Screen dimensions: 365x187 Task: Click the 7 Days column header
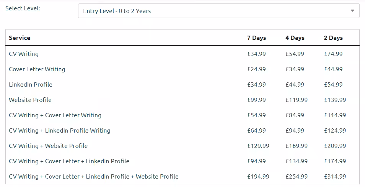pyautogui.click(x=256, y=38)
